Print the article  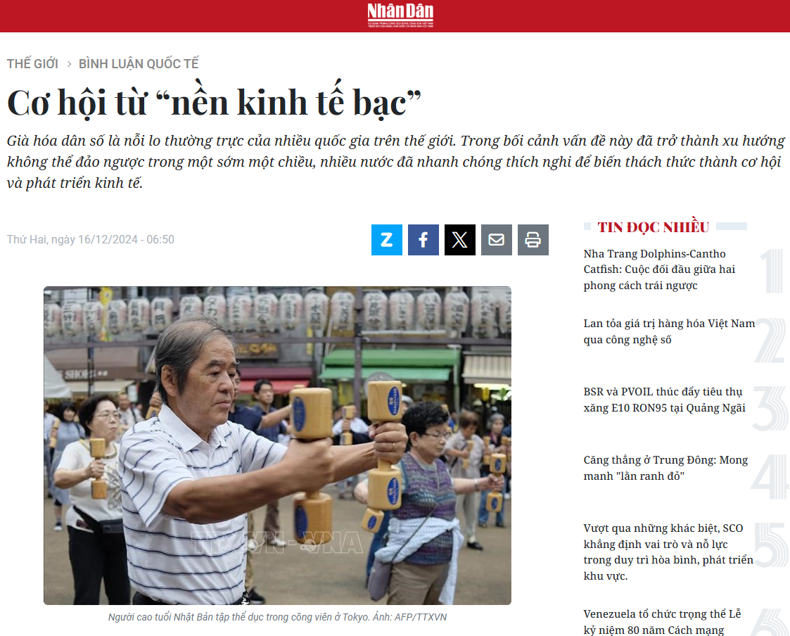(533, 240)
